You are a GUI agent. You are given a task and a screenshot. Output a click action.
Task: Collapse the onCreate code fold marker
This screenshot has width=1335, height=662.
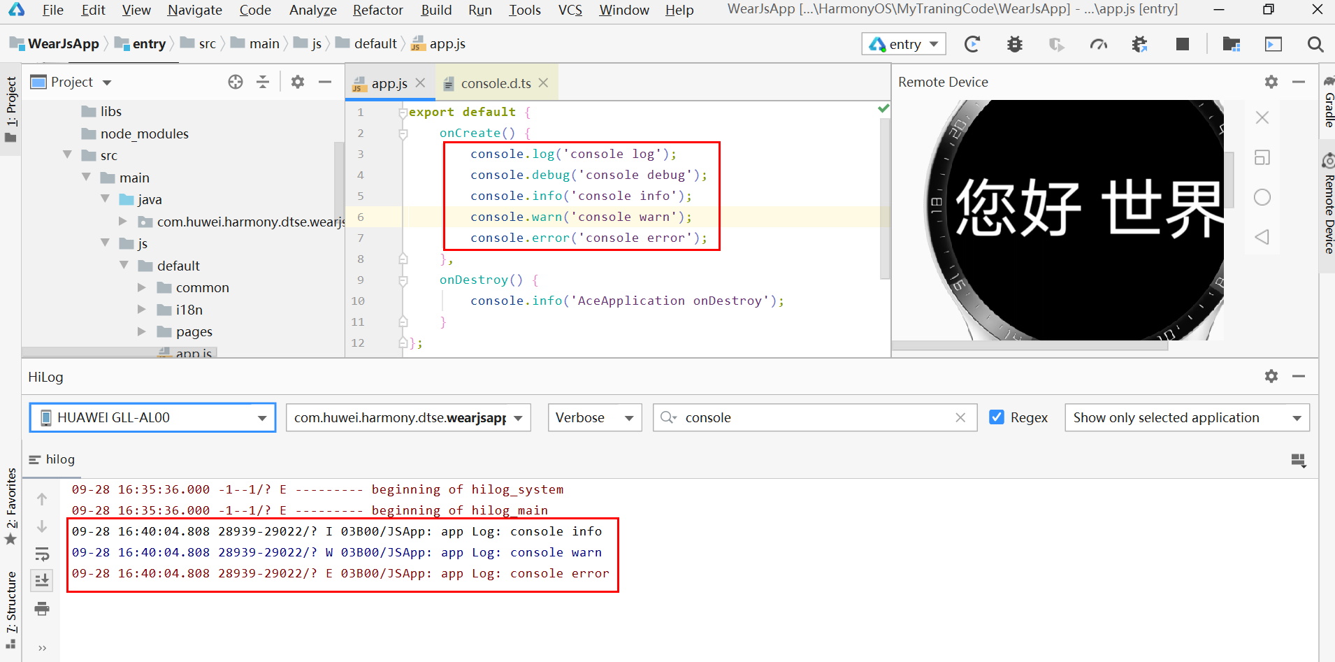tap(403, 133)
